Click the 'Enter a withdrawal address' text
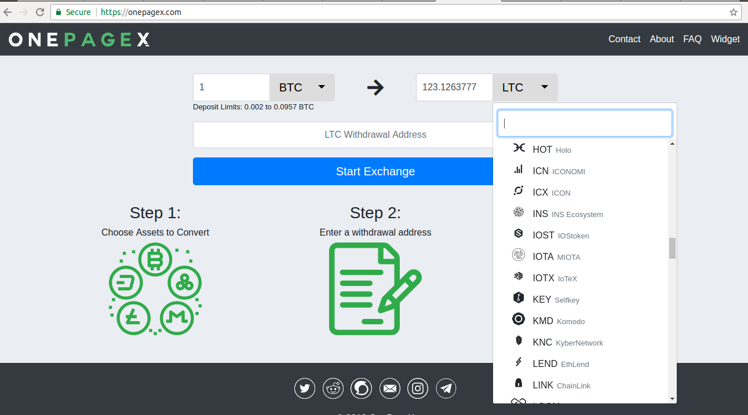 click(x=375, y=232)
